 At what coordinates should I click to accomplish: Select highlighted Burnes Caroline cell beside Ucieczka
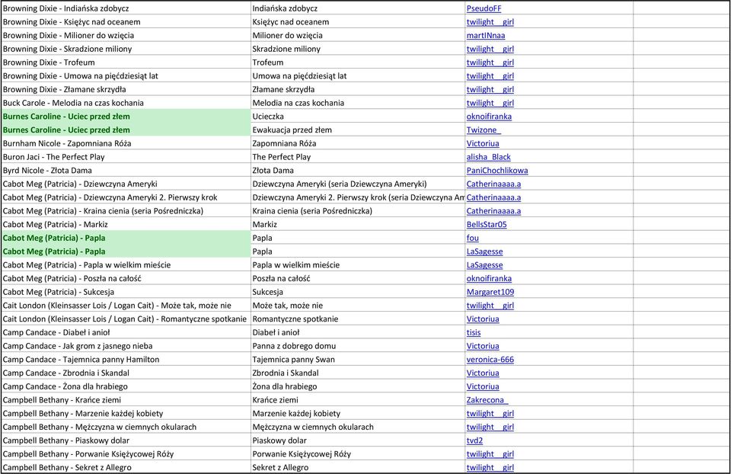[x=126, y=117]
